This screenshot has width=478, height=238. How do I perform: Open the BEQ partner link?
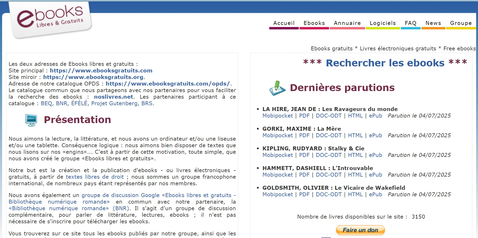tap(46, 103)
